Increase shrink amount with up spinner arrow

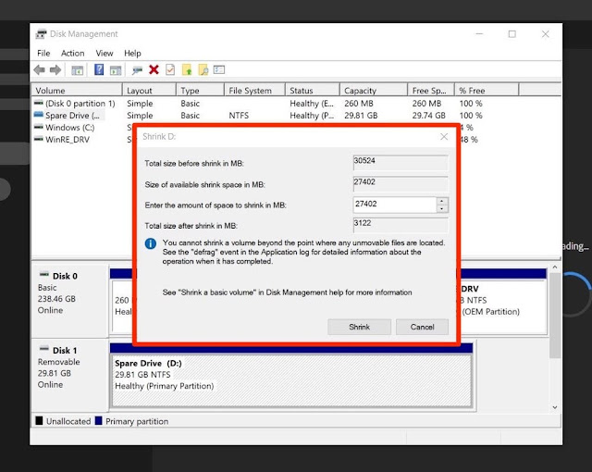tap(442, 201)
